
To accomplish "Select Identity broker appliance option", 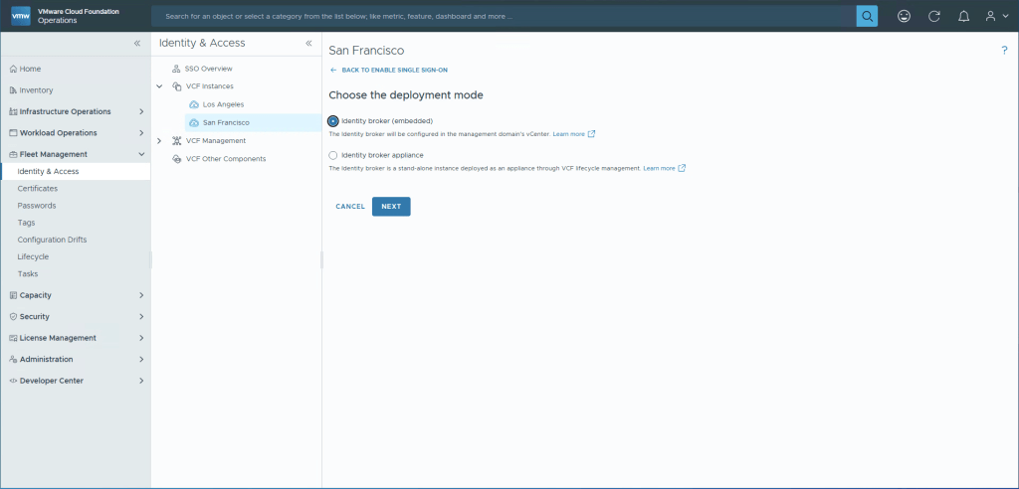I will 333,155.
